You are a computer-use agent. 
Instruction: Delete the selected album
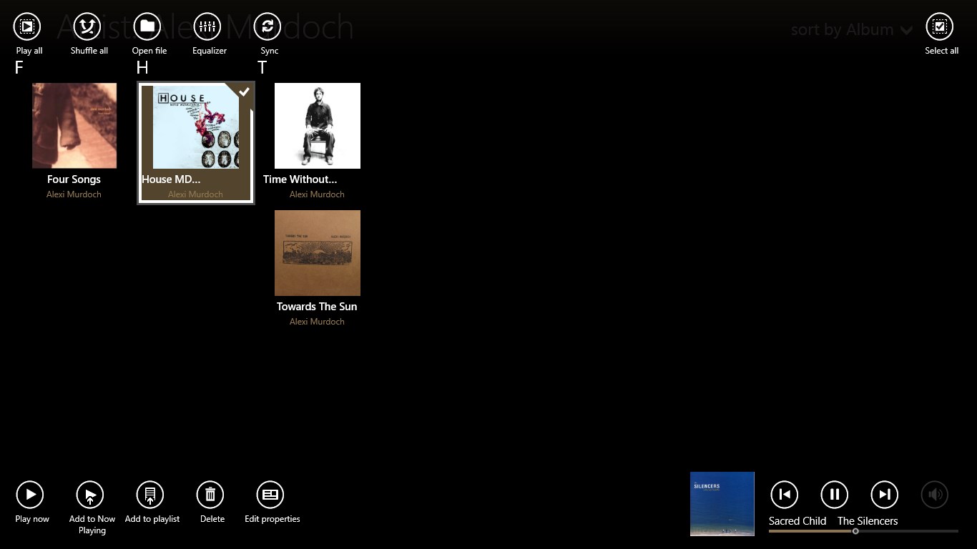(211, 494)
